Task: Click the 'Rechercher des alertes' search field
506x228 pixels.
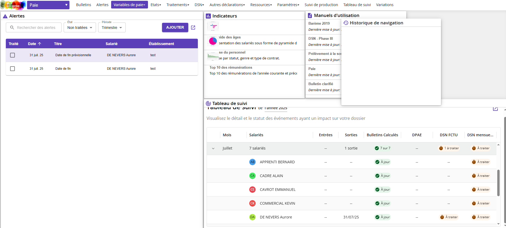Action: (36, 28)
